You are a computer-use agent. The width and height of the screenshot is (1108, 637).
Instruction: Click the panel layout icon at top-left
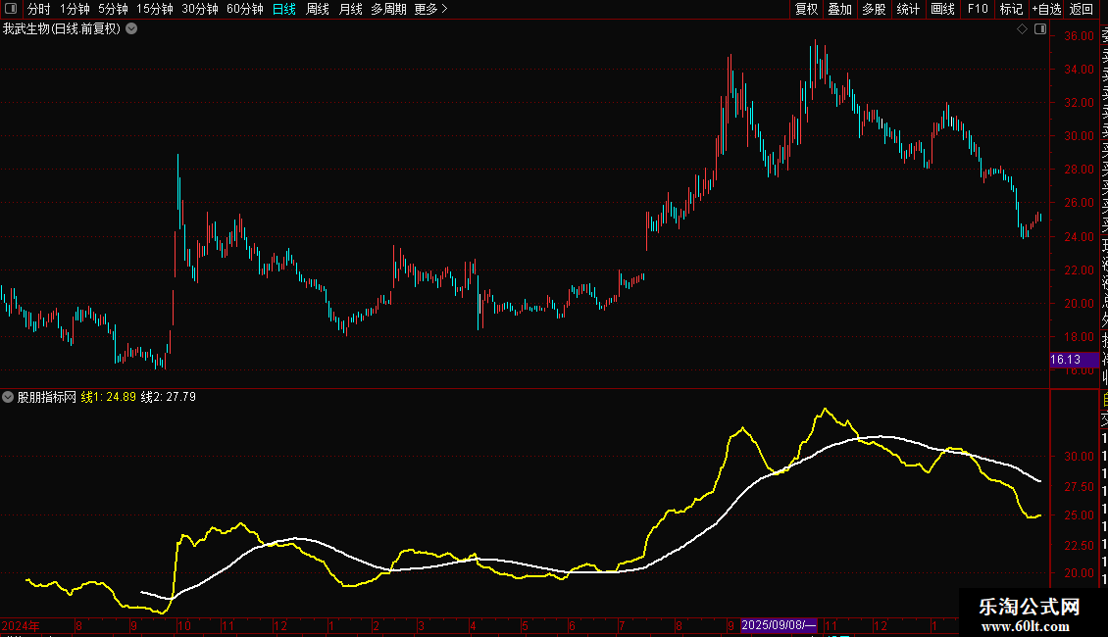pos(11,9)
